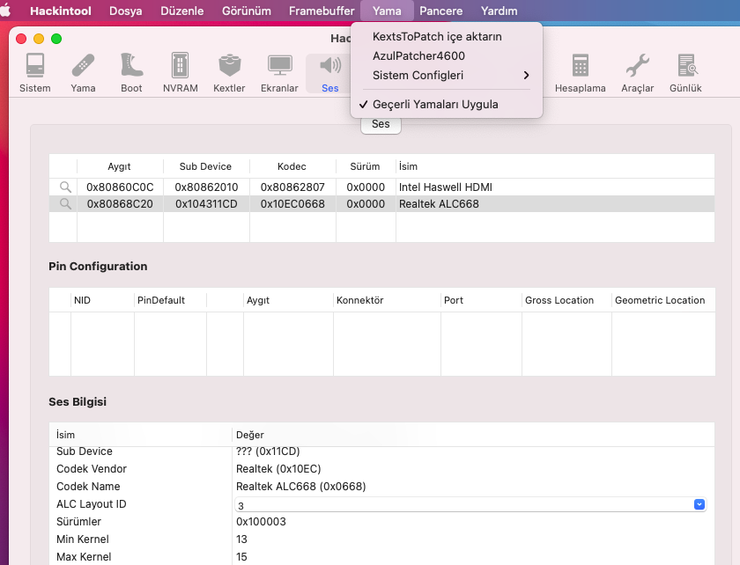Open the ALC Layout ID dropdown

click(699, 503)
